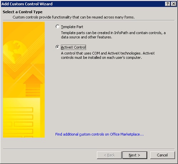The image size is (178, 164).
Task: Choose the ActiveX Control radio button
Action: tap(57, 47)
